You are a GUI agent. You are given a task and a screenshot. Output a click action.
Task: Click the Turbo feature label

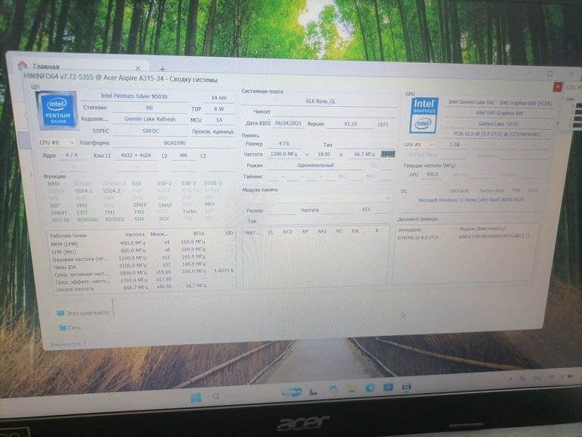pyautogui.click(x=189, y=211)
